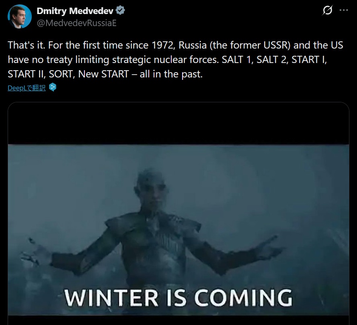Click the WINTER IS COMING caption text

(x=178, y=298)
